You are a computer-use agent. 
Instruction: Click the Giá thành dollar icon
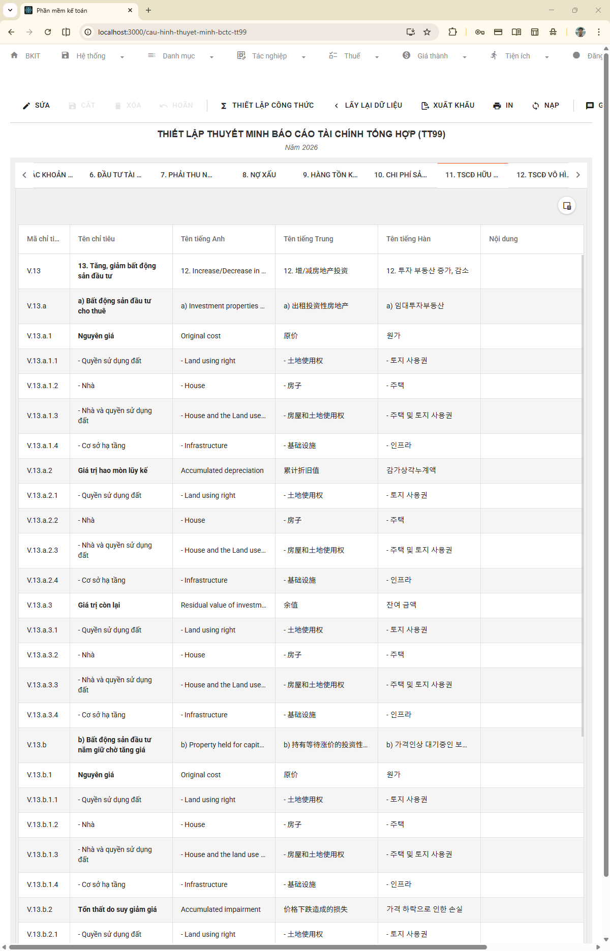[407, 55]
